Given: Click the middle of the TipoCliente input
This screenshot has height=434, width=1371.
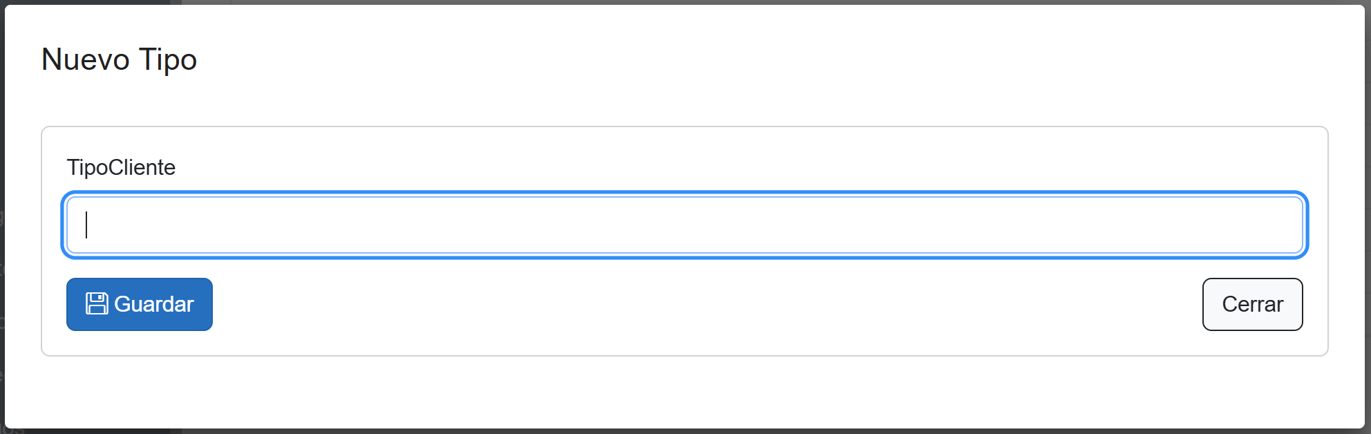Looking at the screenshot, I should (x=684, y=225).
